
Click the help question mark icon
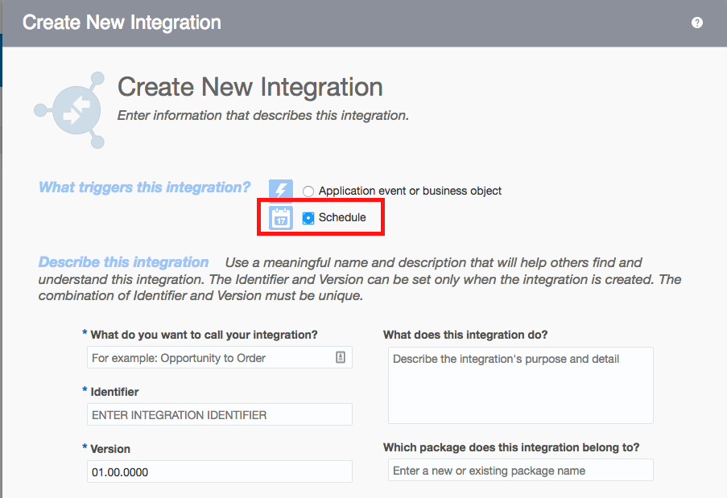[697, 23]
